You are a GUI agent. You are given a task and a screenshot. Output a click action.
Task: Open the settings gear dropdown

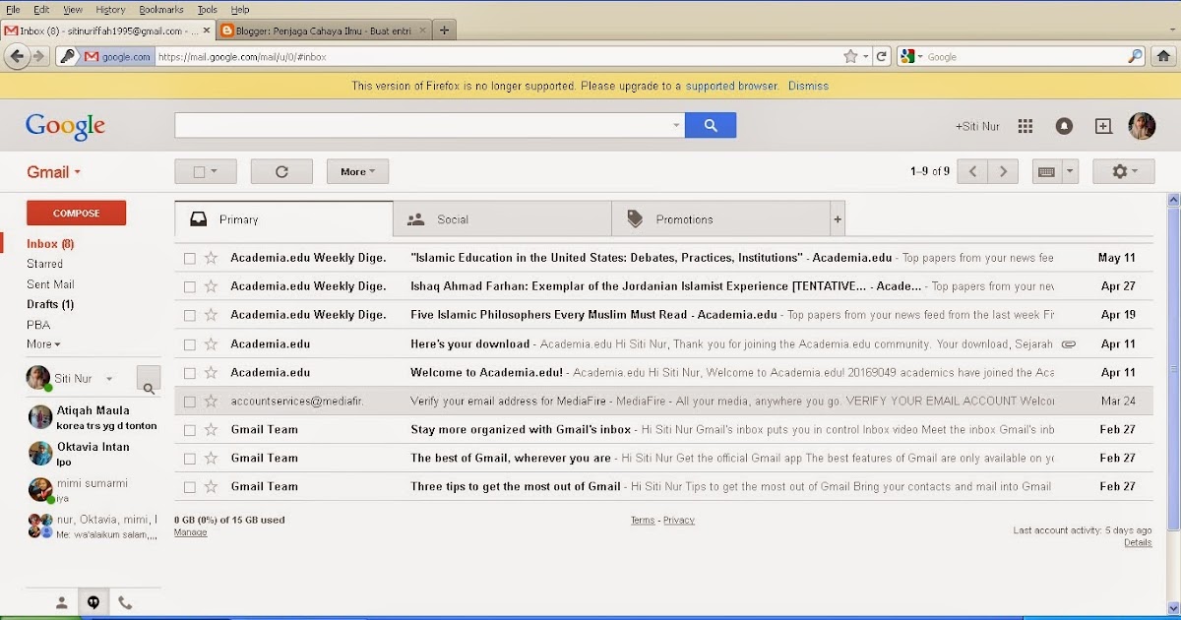(1124, 171)
